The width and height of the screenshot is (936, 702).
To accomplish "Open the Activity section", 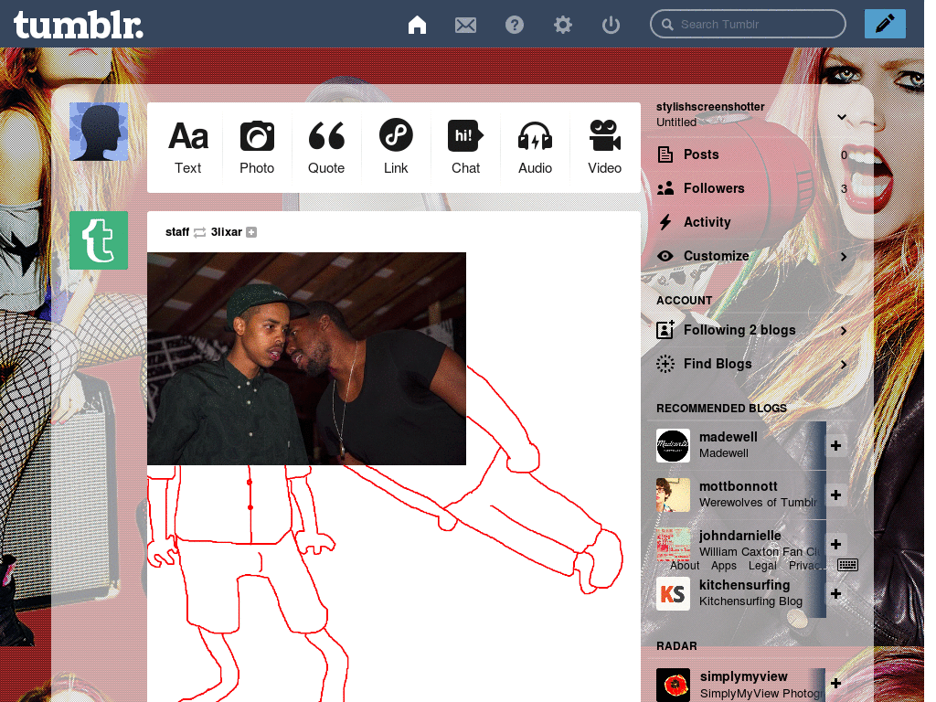I will pyautogui.click(x=752, y=222).
